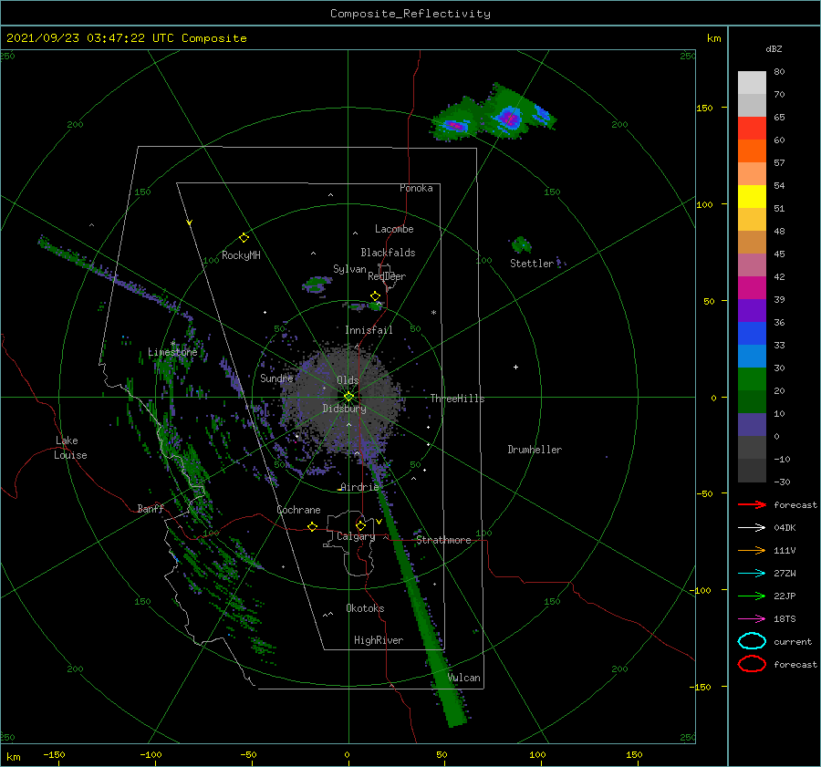Click the Cochrane town label
The image size is (821, 767).
pos(298,510)
